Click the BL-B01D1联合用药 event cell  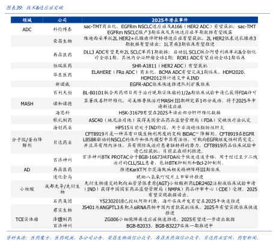pos(170,93)
